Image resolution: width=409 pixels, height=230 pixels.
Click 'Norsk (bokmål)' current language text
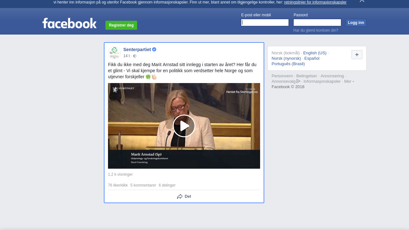286,53
